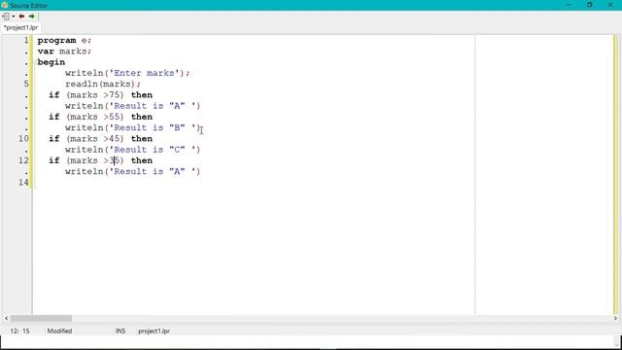The width and height of the screenshot is (622, 350).
Task: Click the writeln 'Result is "C"' line
Action: [133, 150]
